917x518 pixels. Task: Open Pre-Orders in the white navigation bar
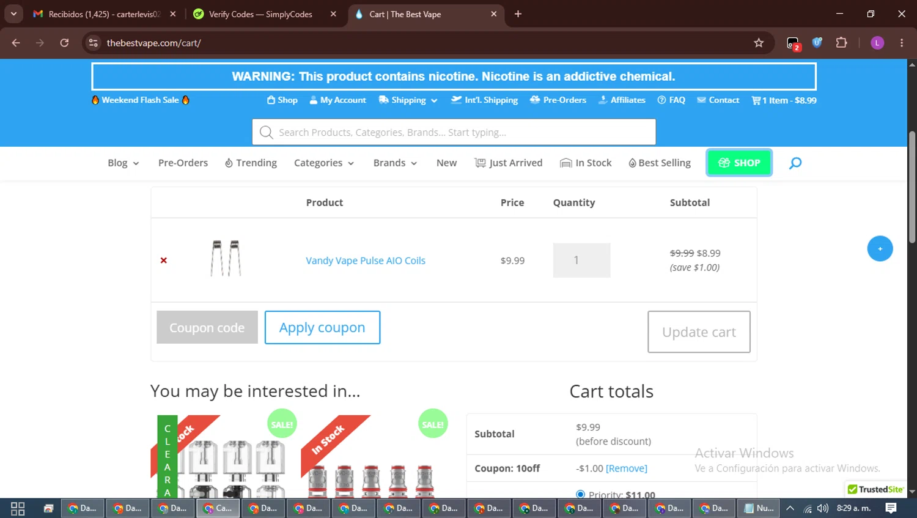[183, 163]
